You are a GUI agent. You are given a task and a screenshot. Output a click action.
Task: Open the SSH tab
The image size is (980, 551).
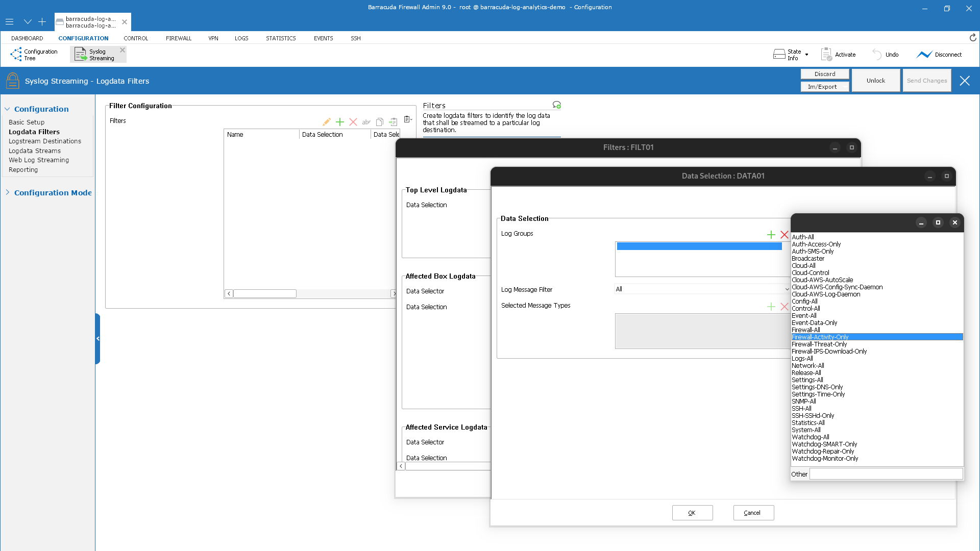tap(356, 38)
